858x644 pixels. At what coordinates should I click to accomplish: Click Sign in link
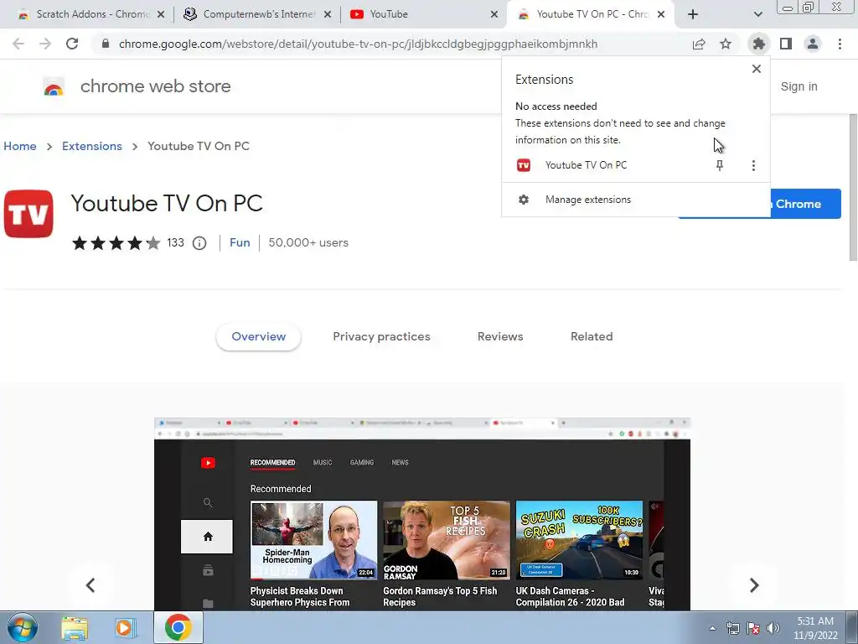[x=799, y=86]
